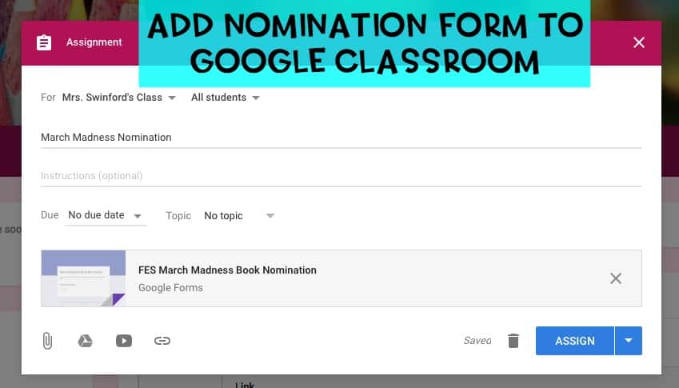The image size is (679, 388).
Task: Click the Assignment clipboard icon
Action: [44, 42]
